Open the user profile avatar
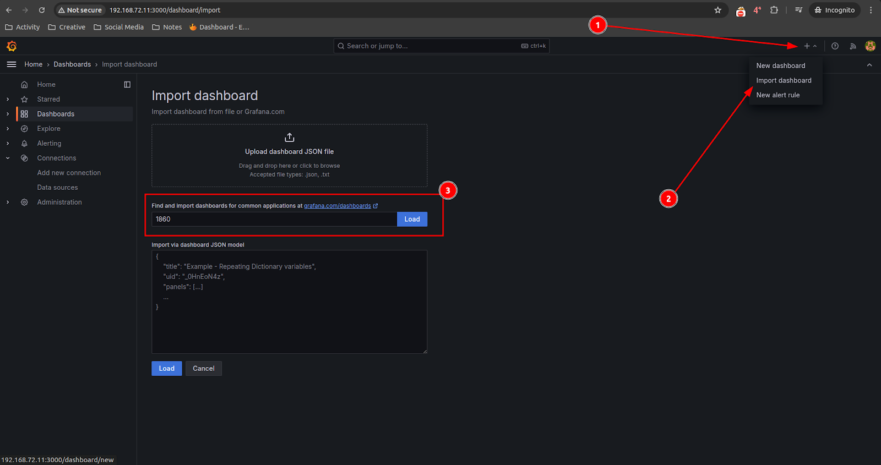 871,46
